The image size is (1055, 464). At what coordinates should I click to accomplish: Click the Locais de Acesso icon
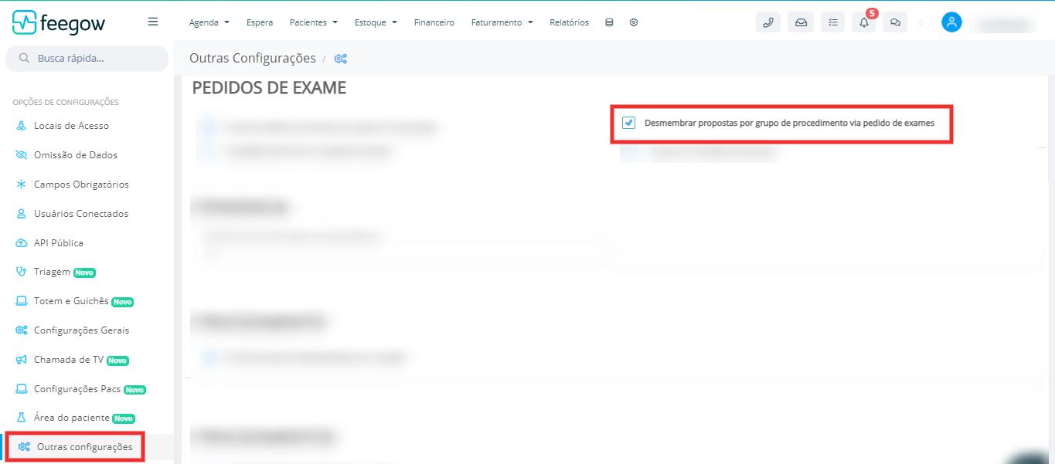pyautogui.click(x=21, y=126)
